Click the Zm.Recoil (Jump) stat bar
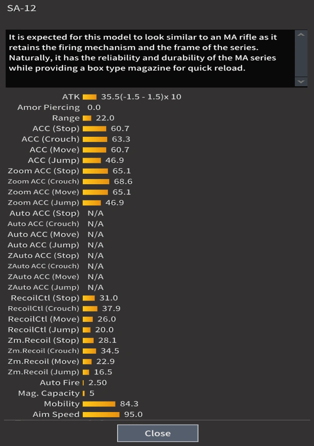The image size is (314, 446). pyautogui.click(x=86, y=372)
